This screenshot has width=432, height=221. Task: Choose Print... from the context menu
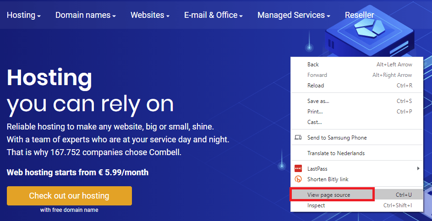point(357,112)
